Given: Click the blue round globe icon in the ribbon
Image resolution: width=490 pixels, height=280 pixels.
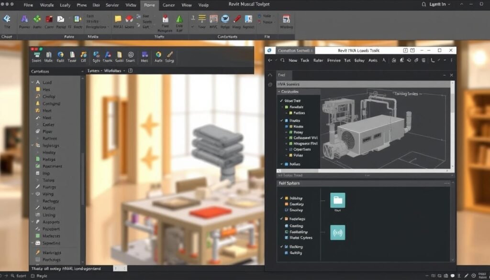Looking at the screenshot, I should pos(225,19).
